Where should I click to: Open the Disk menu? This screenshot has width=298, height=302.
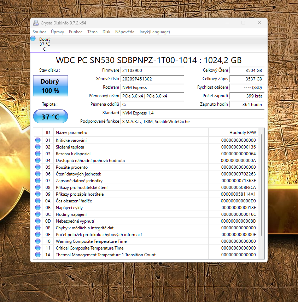pyautogui.click(x=106, y=32)
